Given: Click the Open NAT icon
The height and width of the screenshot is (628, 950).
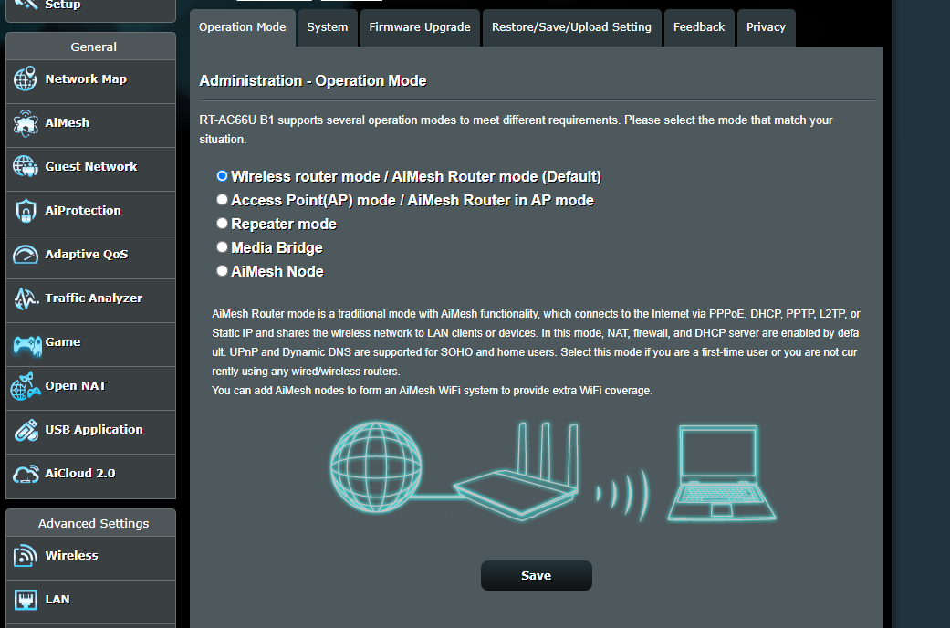Looking at the screenshot, I should 26,387.
